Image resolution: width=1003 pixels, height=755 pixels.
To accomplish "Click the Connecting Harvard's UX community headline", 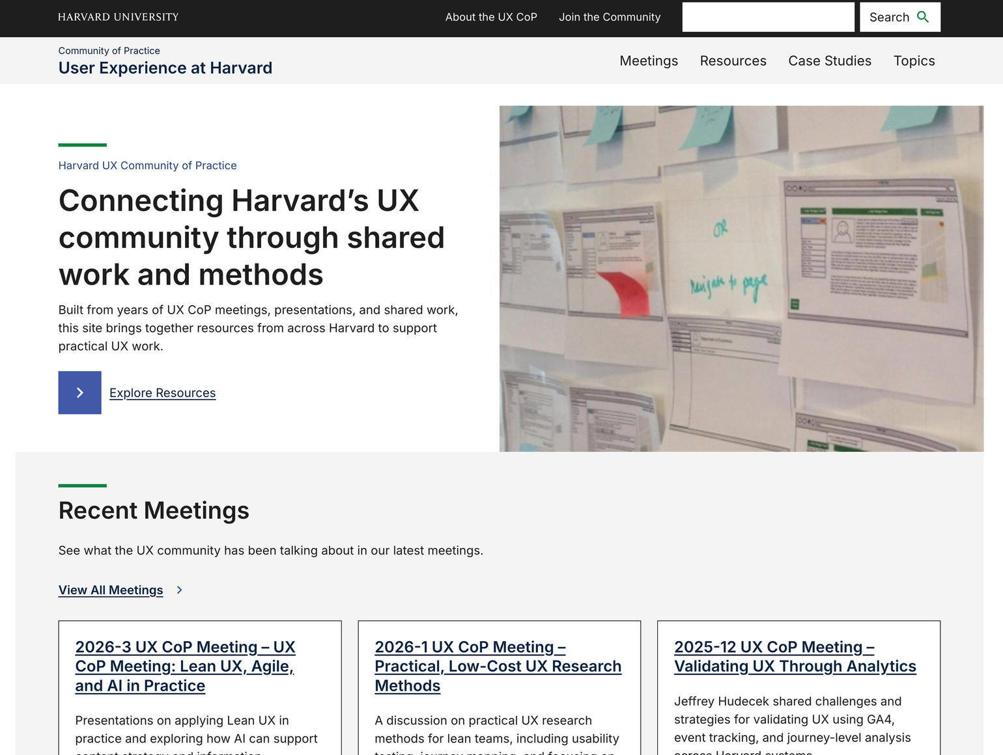I will point(251,238).
